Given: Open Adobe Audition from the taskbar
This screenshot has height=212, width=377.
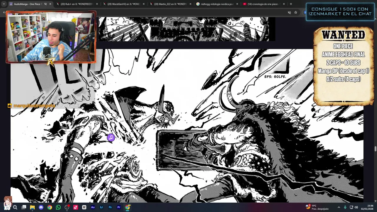Looking at the screenshot, I should pos(93,207).
